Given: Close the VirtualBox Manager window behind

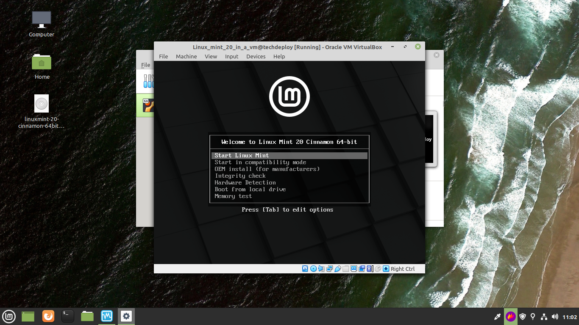Looking at the screenshot, I should pyautogui.click(x=436, y=55).
